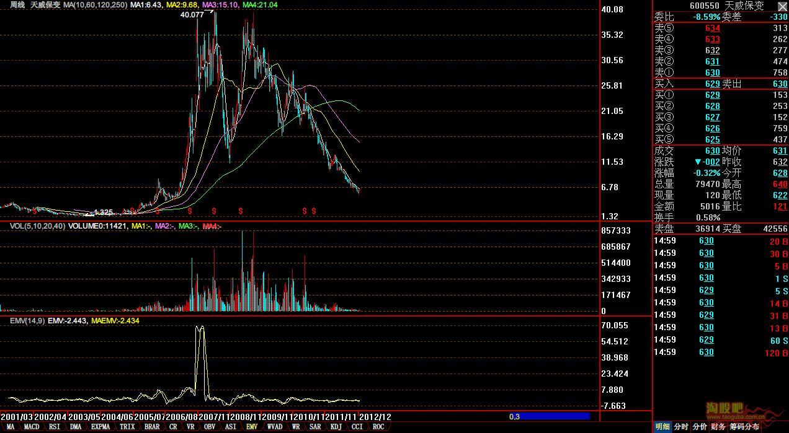Image resolution: width=789 pixels, height=433 pixels.
Task: Select the 卖① ask price 630
Action: 713,72
